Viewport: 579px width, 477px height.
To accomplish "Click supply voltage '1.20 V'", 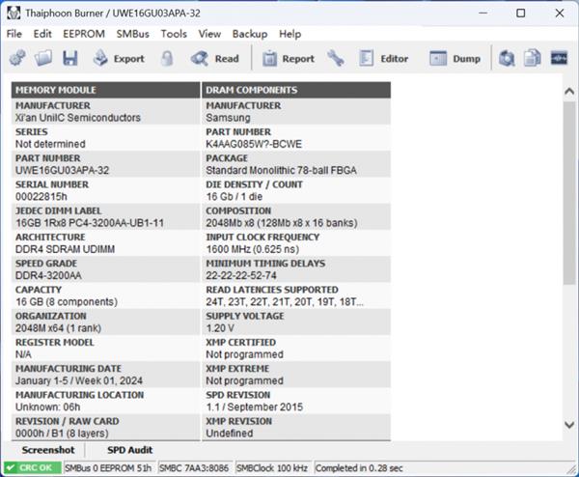I will tap(220, 327).
